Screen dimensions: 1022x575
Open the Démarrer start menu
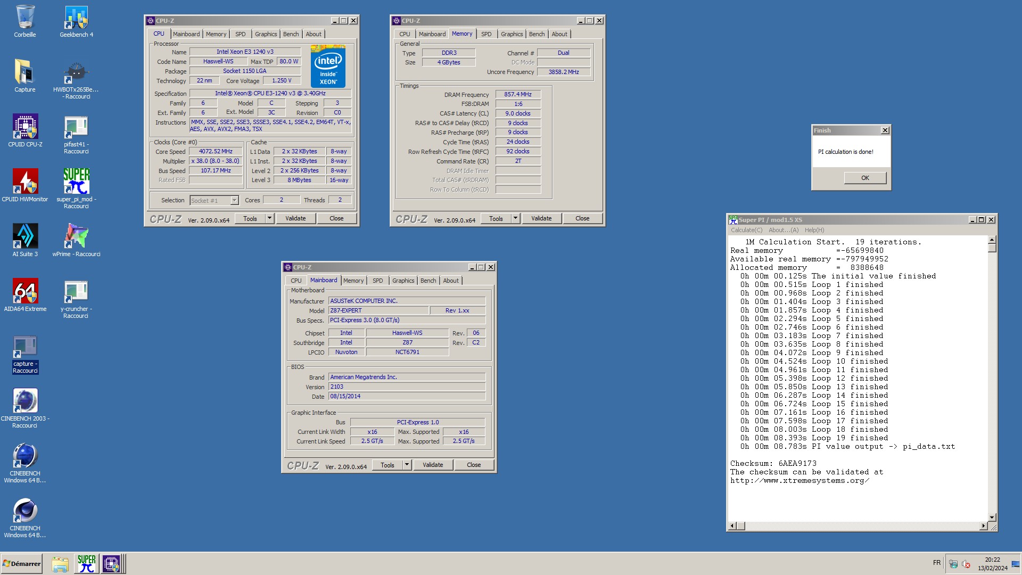pos(21,564)
